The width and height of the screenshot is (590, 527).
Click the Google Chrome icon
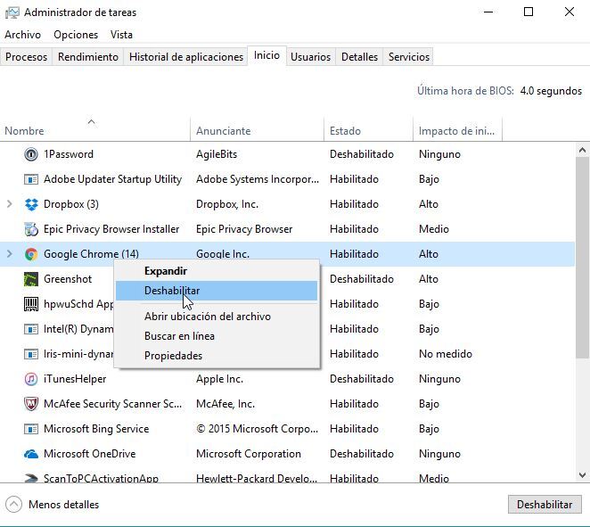31,254
